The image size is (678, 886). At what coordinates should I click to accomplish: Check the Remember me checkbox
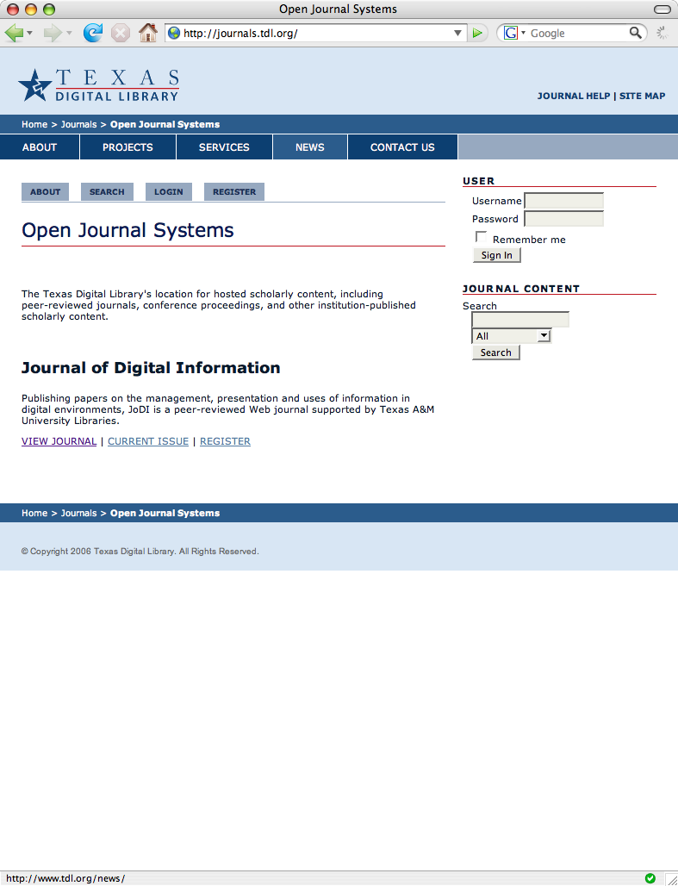pyautogui.click(x=481, y=237)
